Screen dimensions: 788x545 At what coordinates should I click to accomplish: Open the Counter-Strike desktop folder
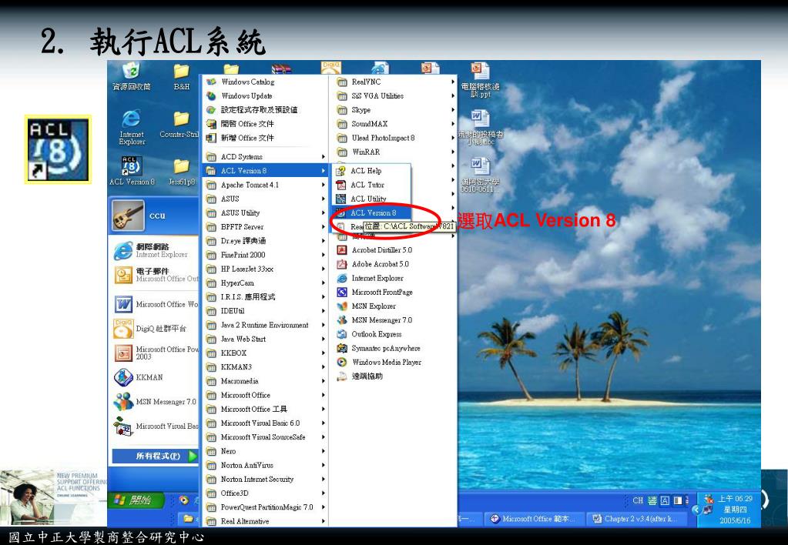(180, 125)
